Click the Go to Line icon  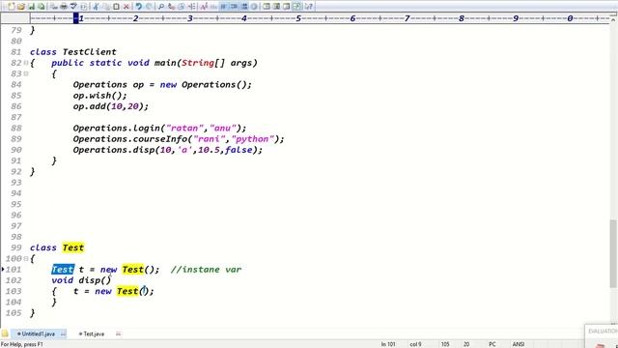point(191,7)
